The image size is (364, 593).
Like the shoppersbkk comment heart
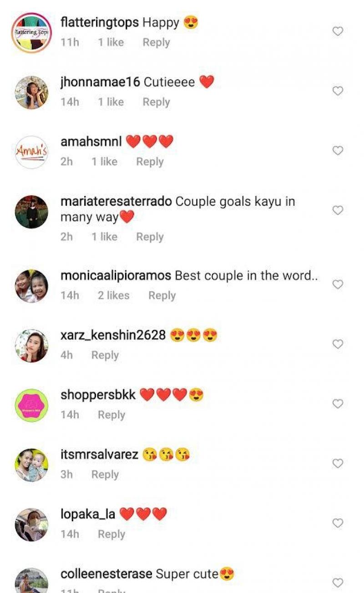[x=338, y=404]
